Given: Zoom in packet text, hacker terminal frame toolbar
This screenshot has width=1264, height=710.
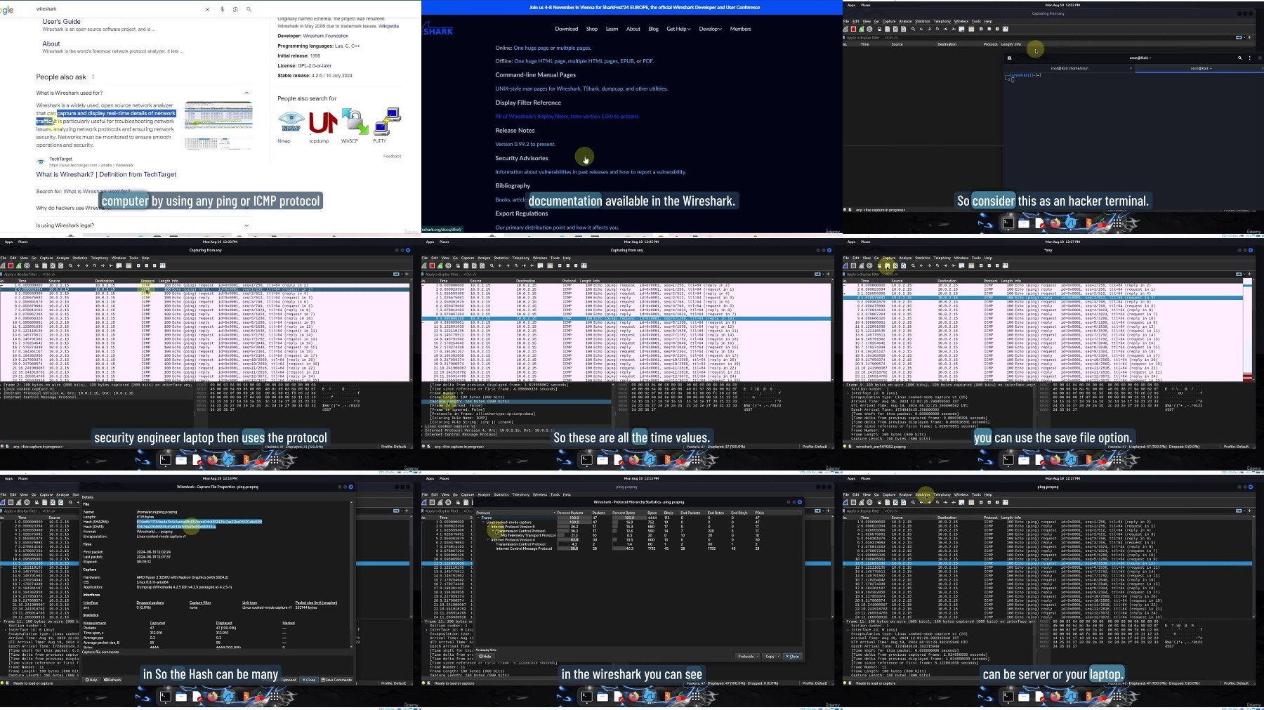Looking at the screenshot, I should pos(981,29).
